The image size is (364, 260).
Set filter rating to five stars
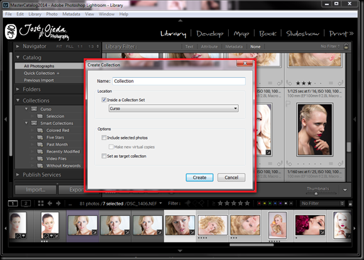[247, 203]
